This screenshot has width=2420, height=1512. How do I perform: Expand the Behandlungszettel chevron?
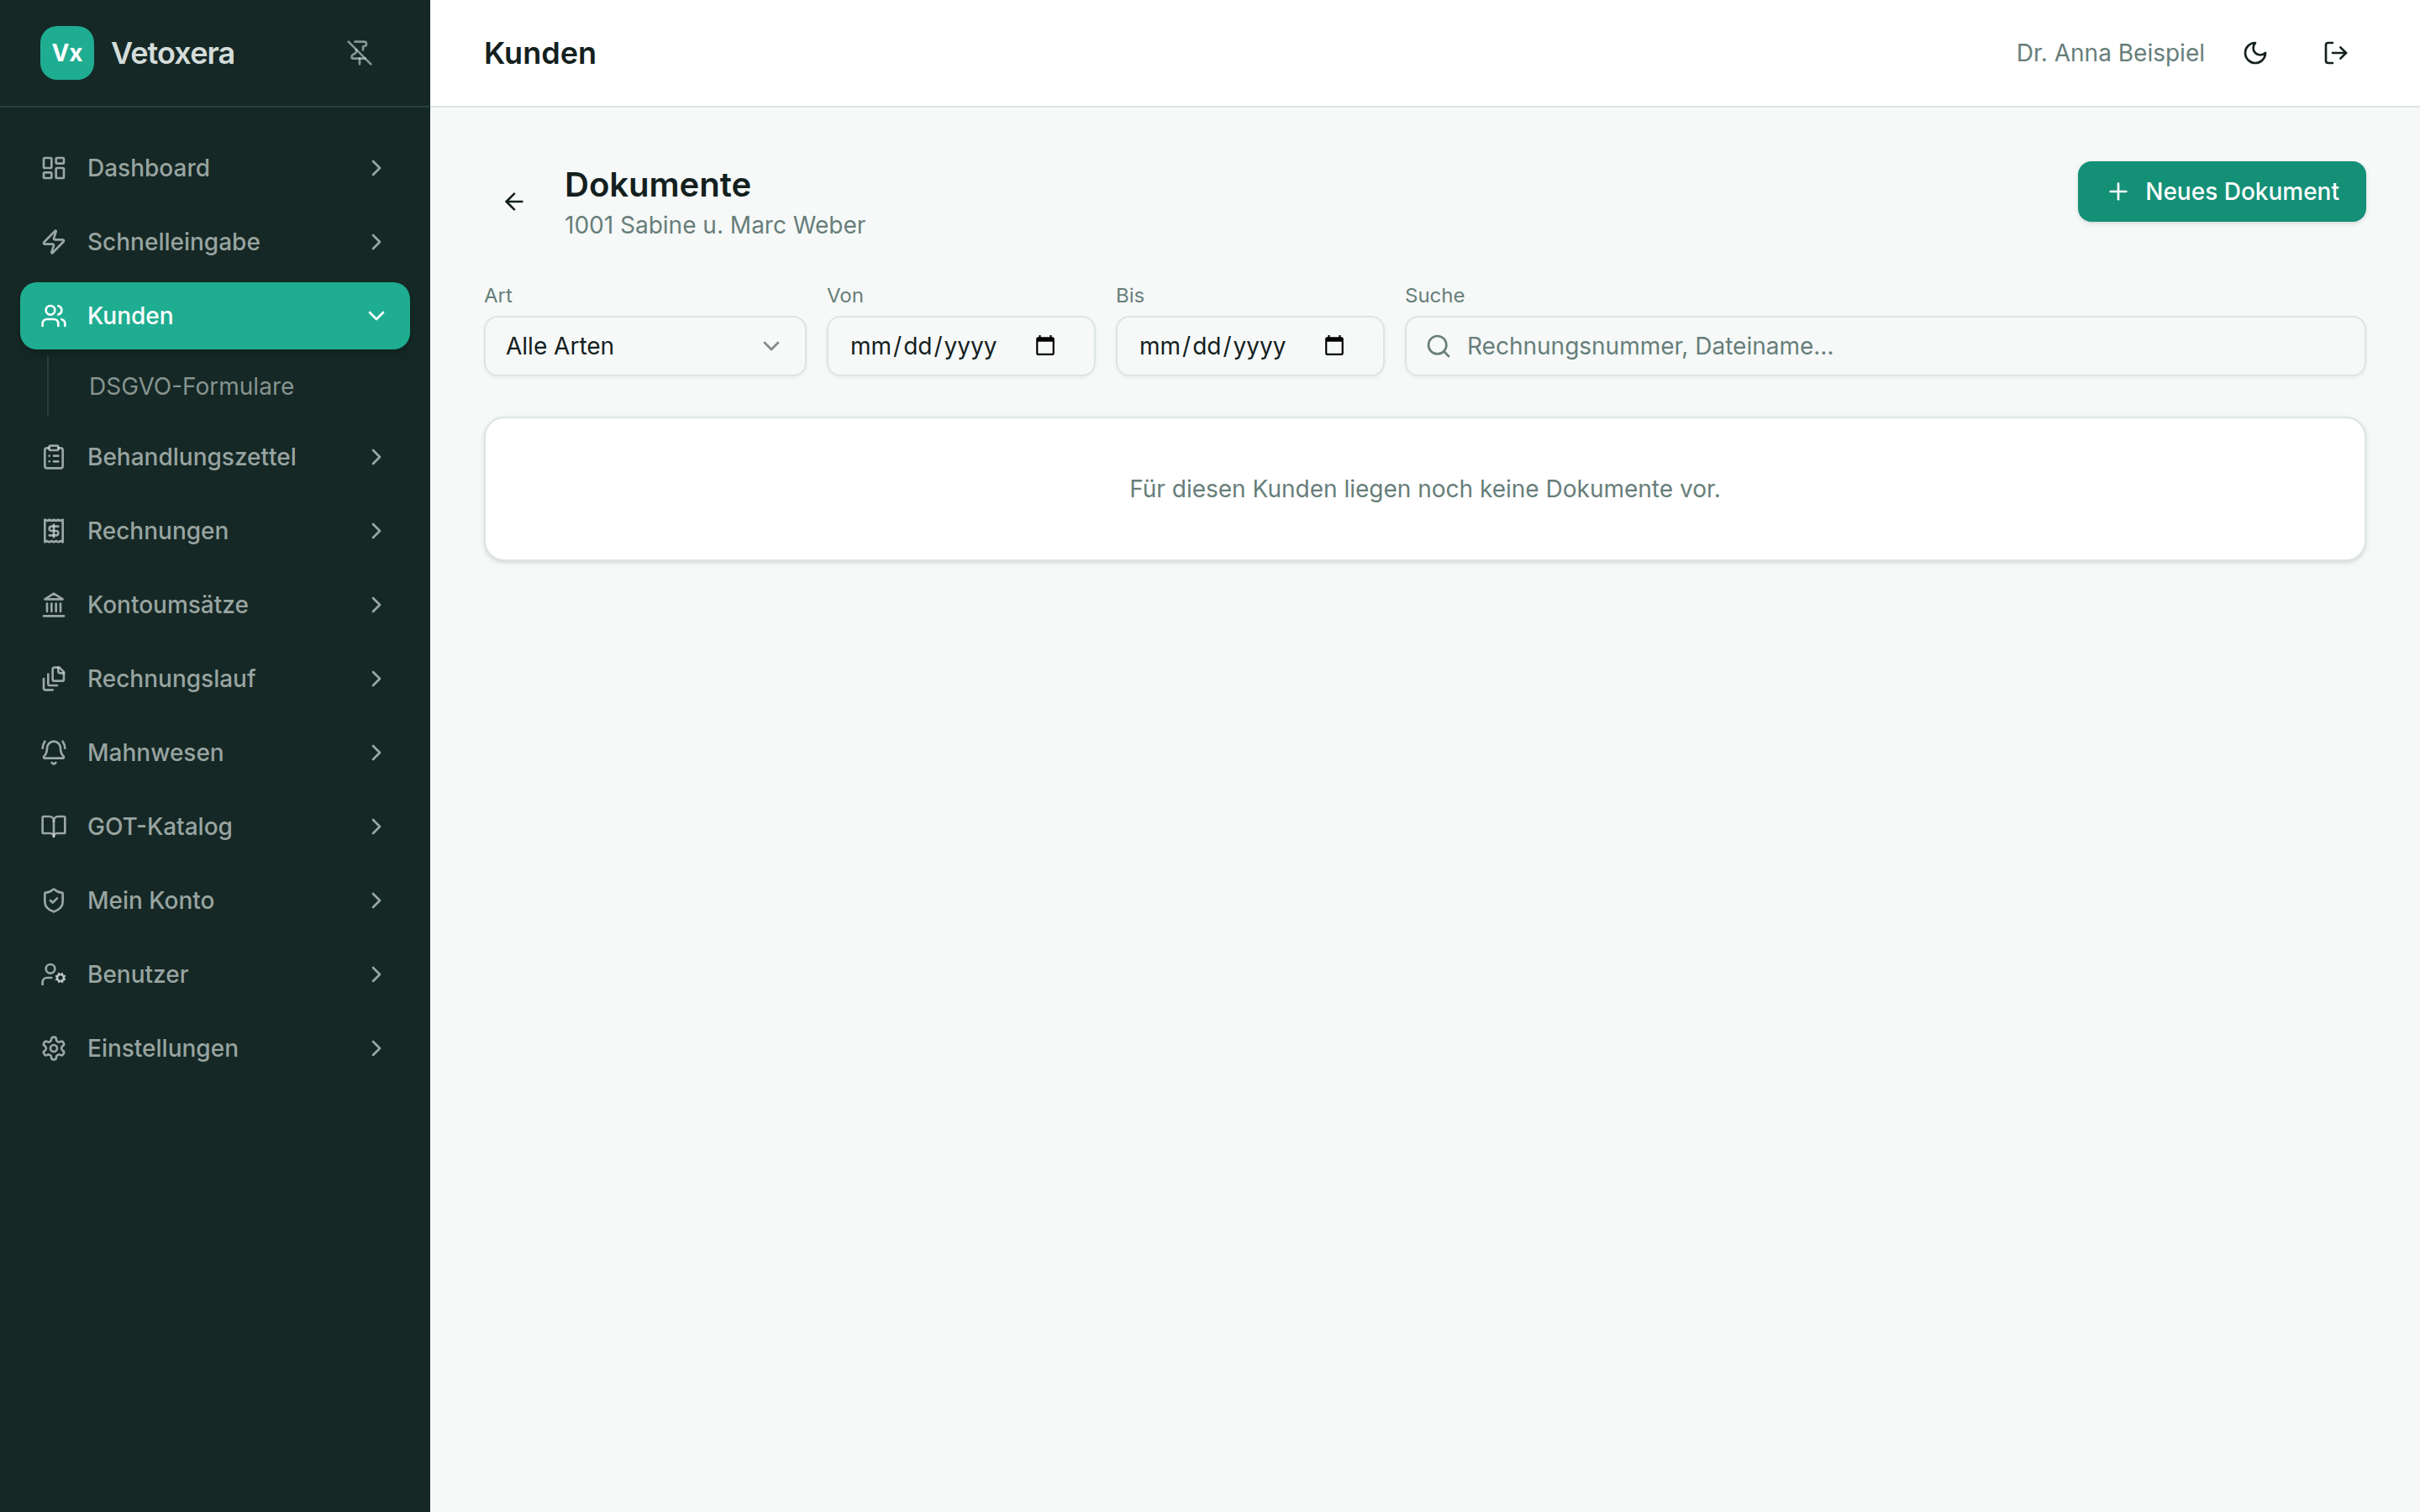pos(376,457)
